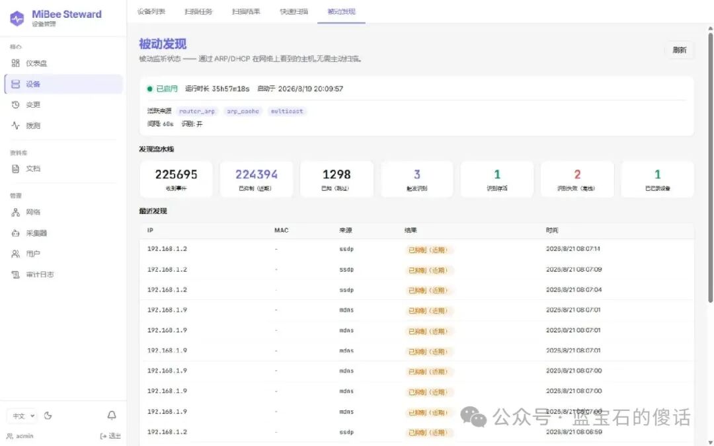Click IP 192.168.1.2 in the 08:06:59 row
Image resolution: width=714 pixels, height=446 pixels.
click(167, 432)
